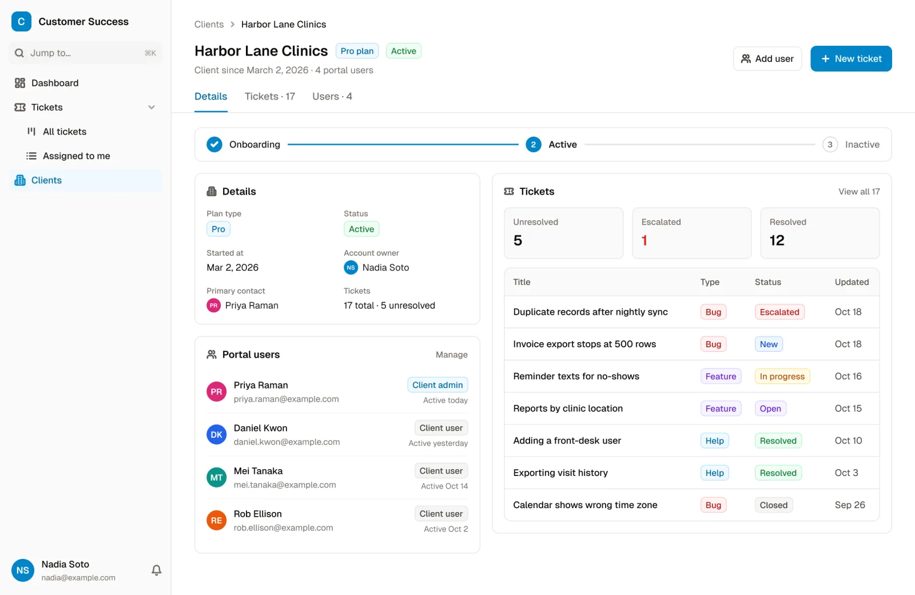915x595 pixels.
Task: Click the Open status badge
Action: [770, 408]
